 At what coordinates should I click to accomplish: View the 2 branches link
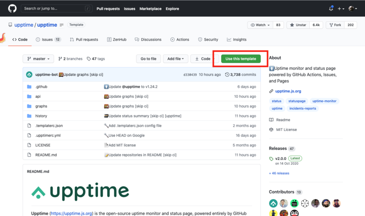(70, 59)
